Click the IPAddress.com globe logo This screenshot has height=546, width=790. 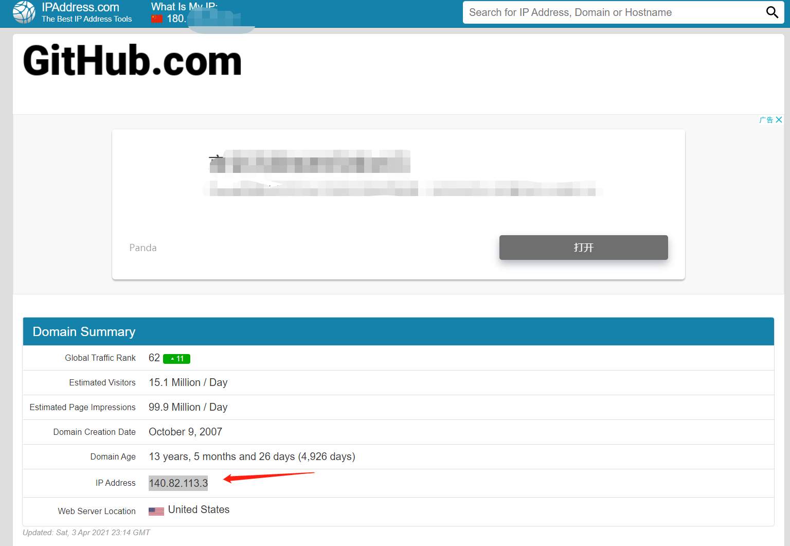[24, 12]
